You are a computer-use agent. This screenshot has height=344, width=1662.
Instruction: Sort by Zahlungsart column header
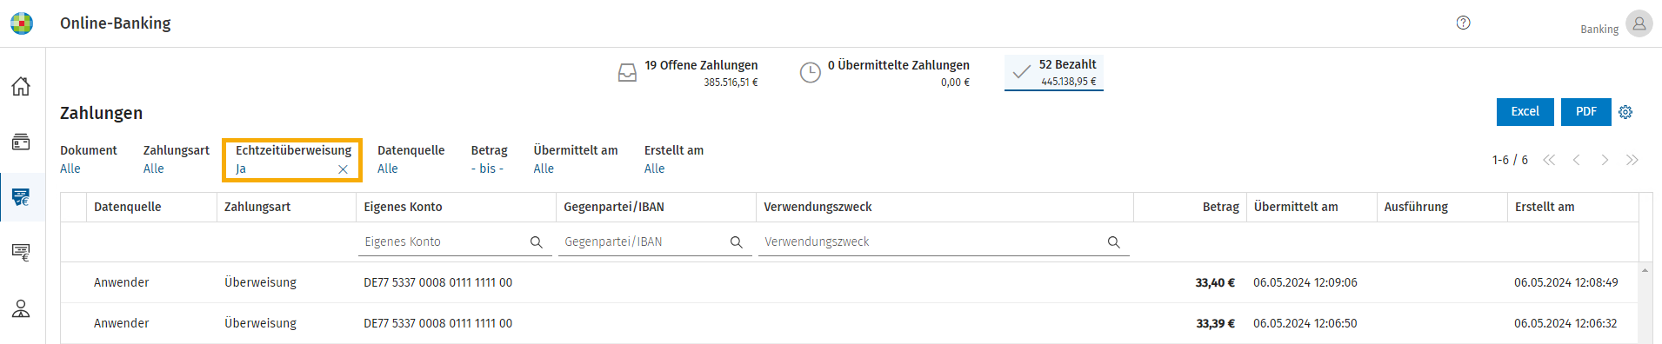pyautogui.click(x=286, y=208)
